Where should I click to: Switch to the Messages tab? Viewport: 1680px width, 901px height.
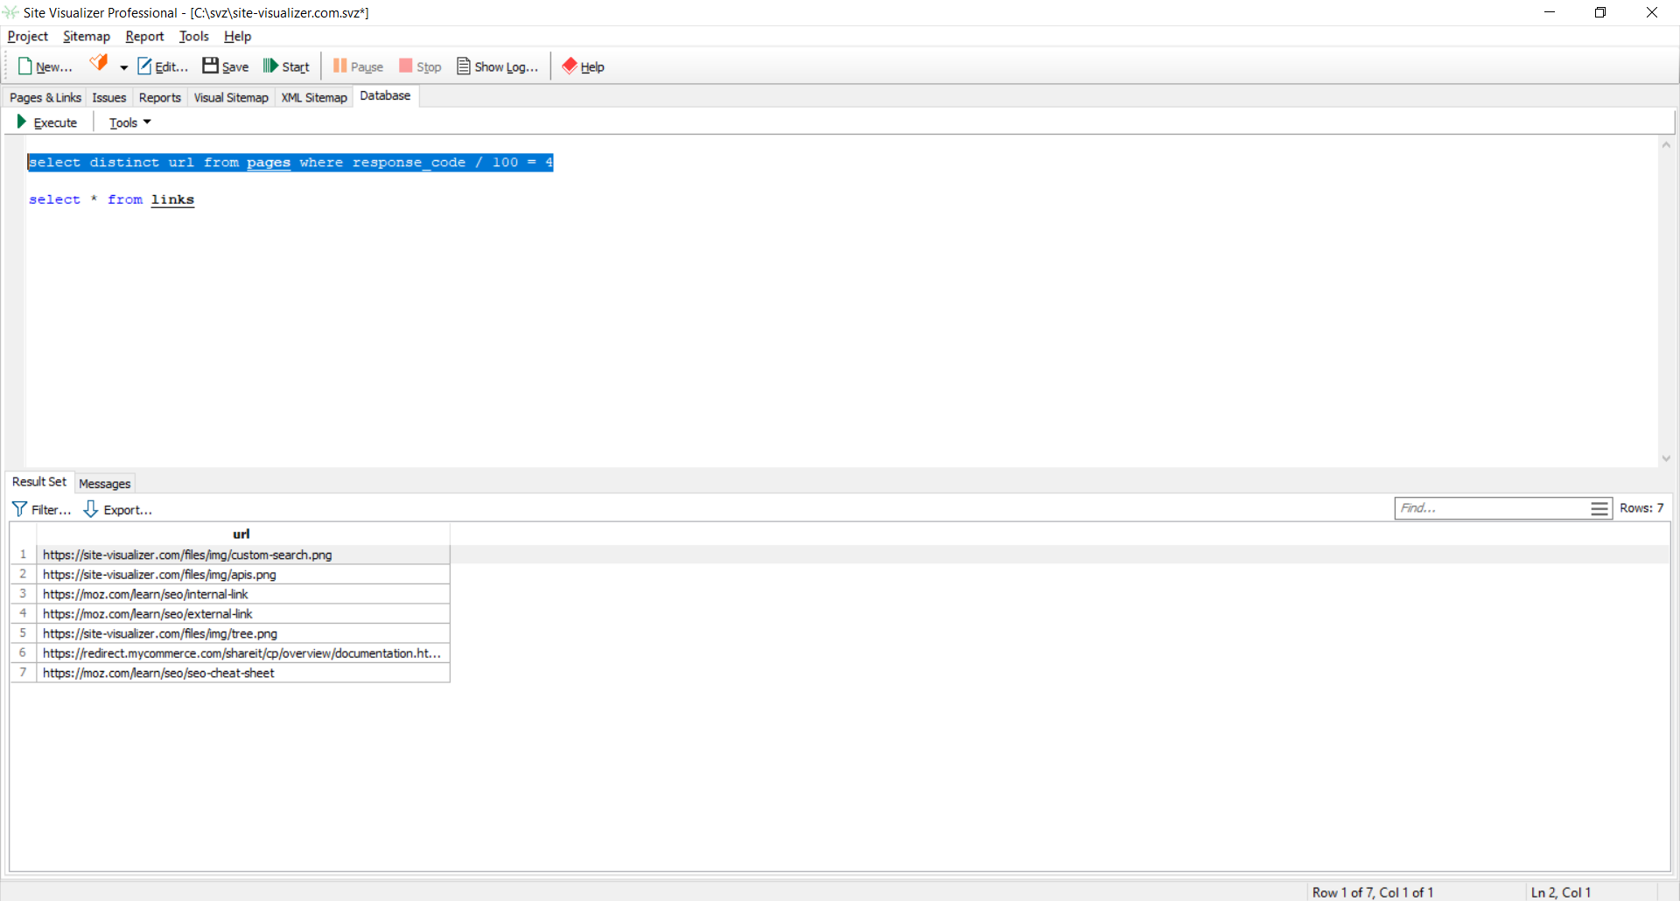pos(104,484)
